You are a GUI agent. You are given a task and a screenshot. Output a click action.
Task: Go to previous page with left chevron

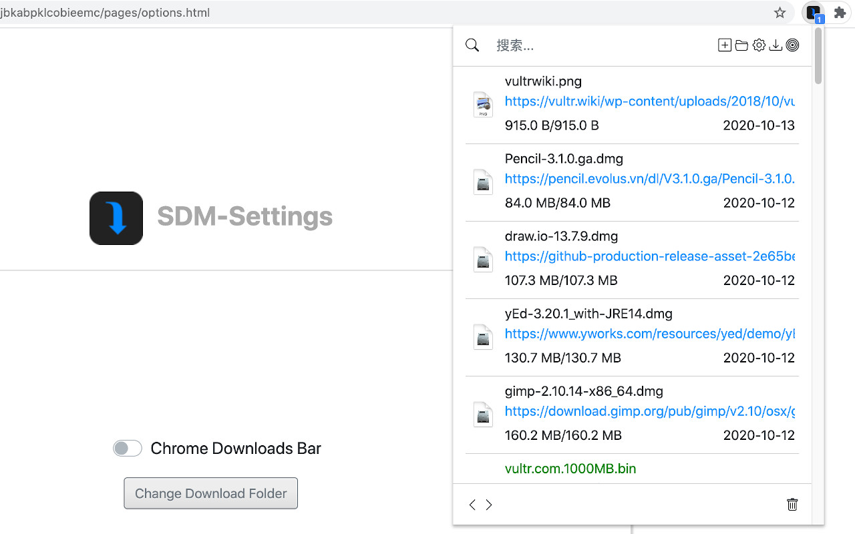point(472,505)
